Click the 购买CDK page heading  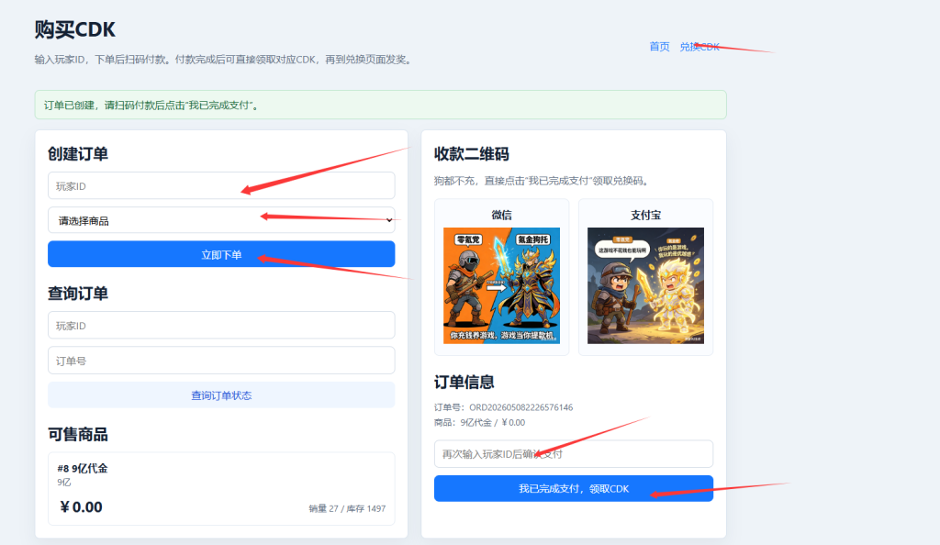click(75, 29)
